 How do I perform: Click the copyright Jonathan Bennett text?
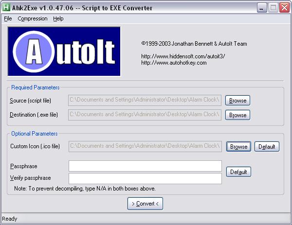click(x=194, y=44)
